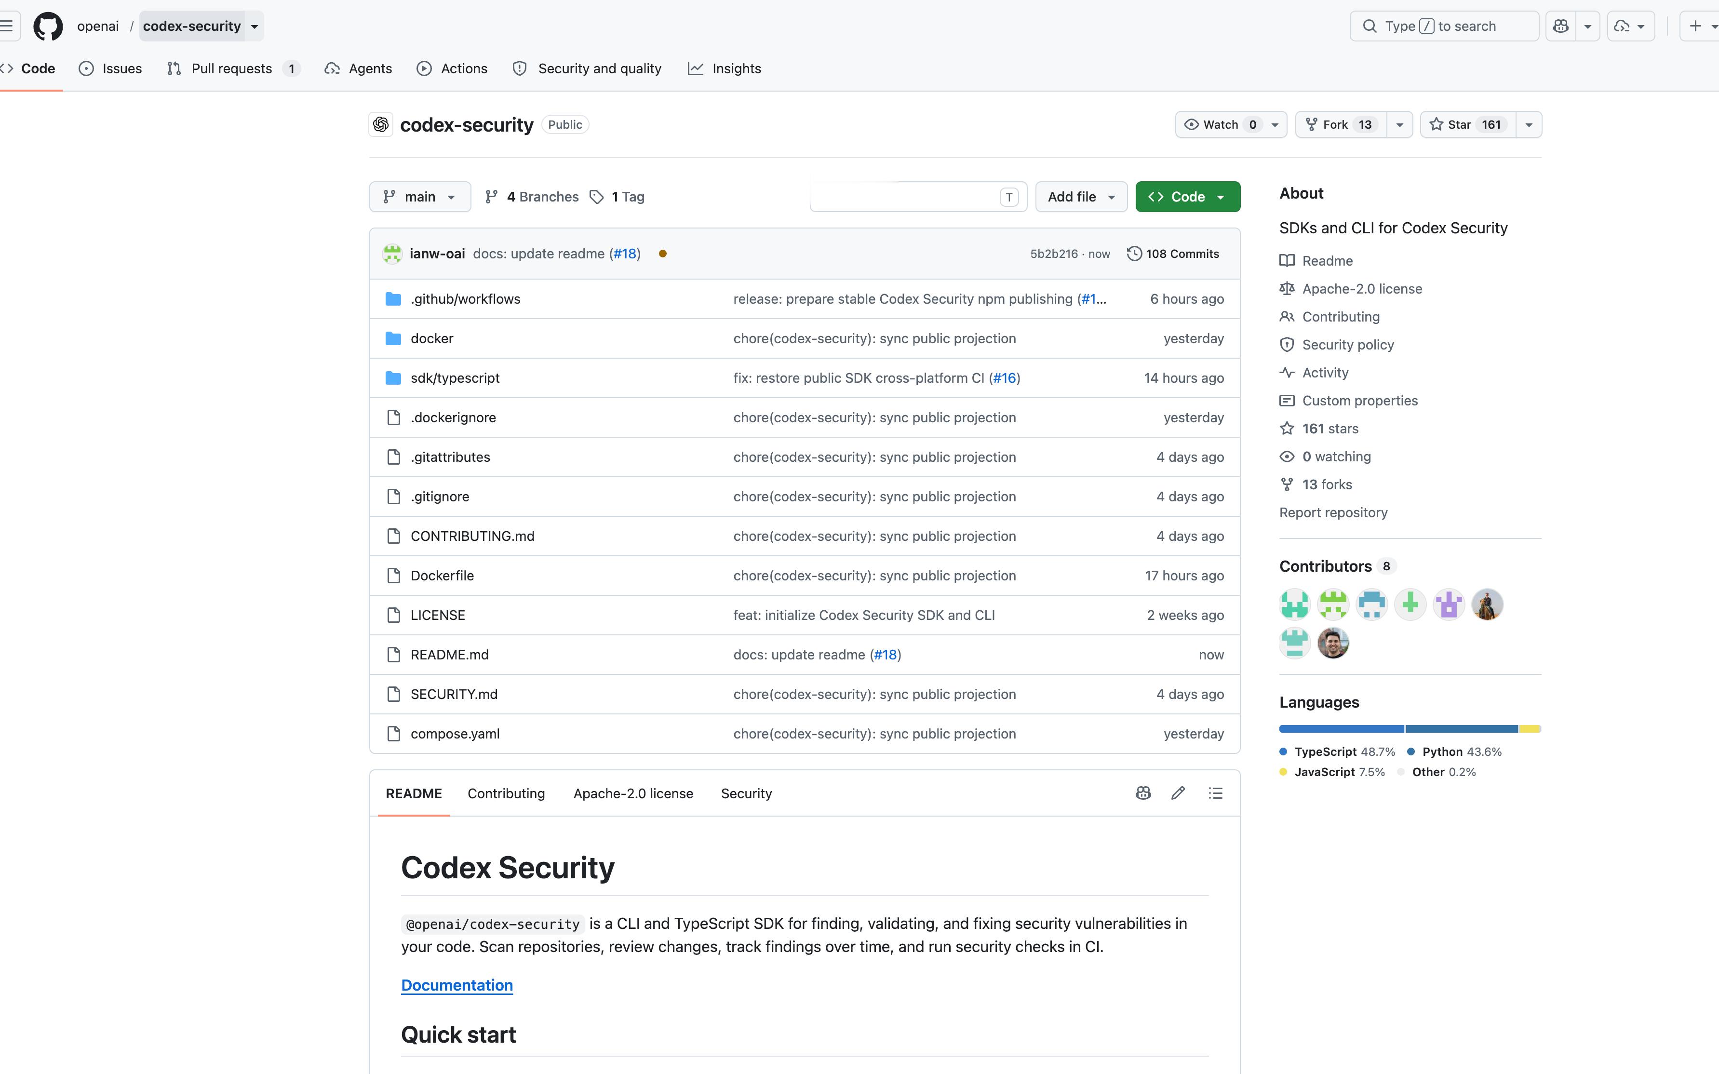The image size is (1719, 1074).
Task: Expand the Copilot header dropdown arrow
Action: pyautogui.click(x=1587, y=27)
